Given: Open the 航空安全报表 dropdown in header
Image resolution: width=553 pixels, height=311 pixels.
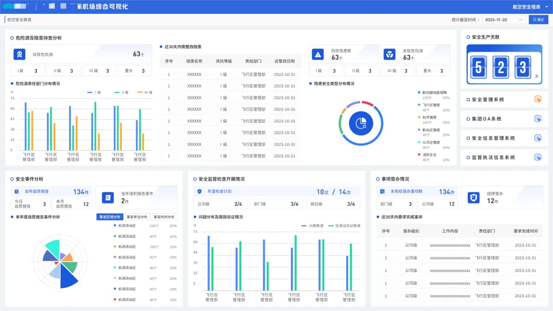Looking at the screenshot, I should click(x=530, y=7).
